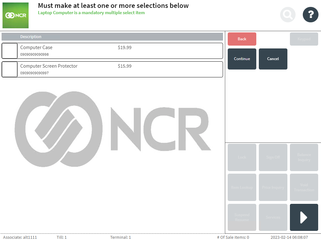
Task: Click the NCR logo in header
Action: pyautogui.click(x=16, y=15)
